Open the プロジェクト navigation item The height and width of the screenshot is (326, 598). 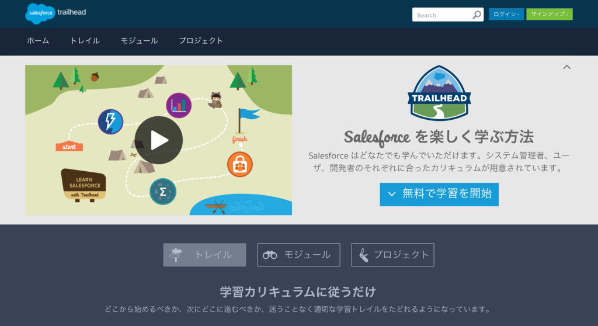[201, 41]
